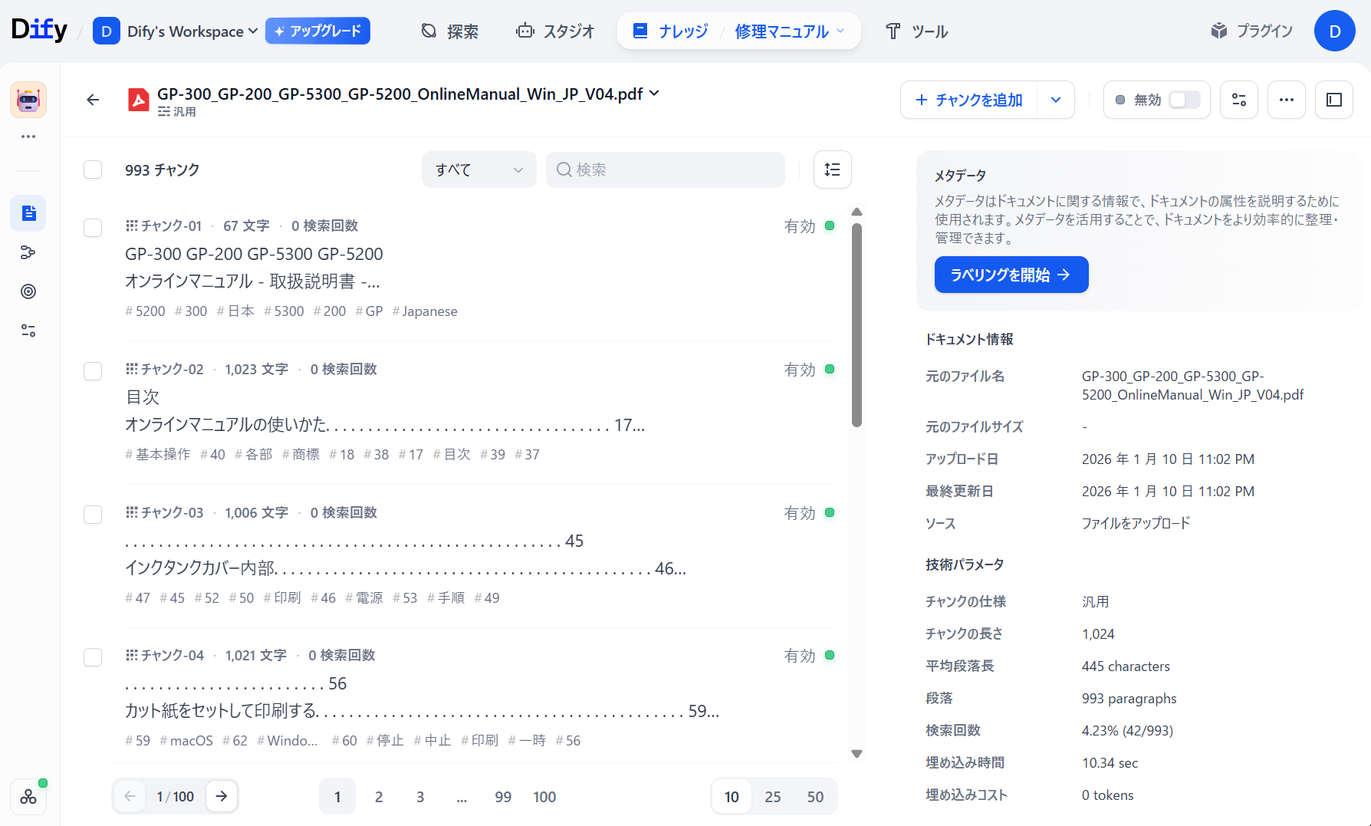Screen dimensions: 1371x826
Task: Expand the チャンクを追加 dropdown arrow
Action: 1057,100
